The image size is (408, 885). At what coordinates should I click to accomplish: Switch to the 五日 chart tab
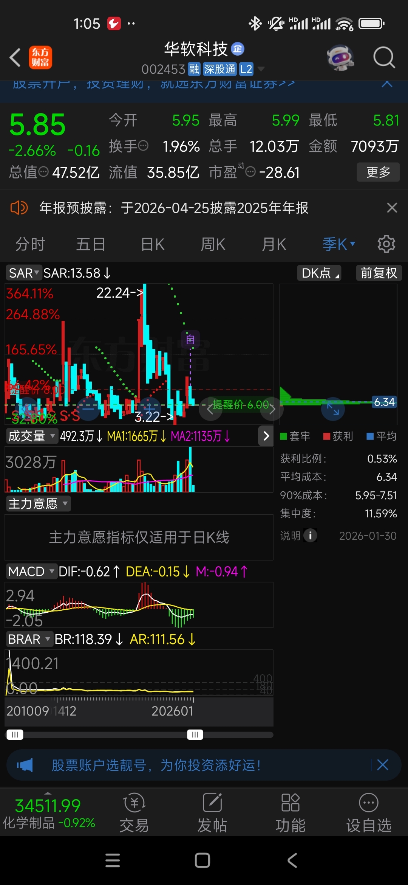[x=91, y=244]
